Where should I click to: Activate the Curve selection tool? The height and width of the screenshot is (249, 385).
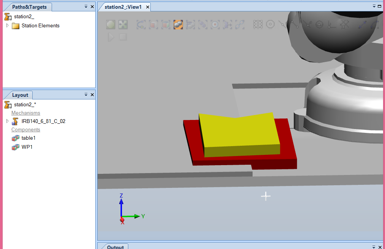141,24
